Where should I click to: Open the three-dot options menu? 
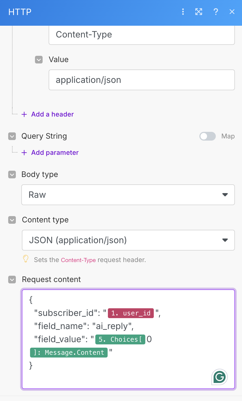point(183,12)
